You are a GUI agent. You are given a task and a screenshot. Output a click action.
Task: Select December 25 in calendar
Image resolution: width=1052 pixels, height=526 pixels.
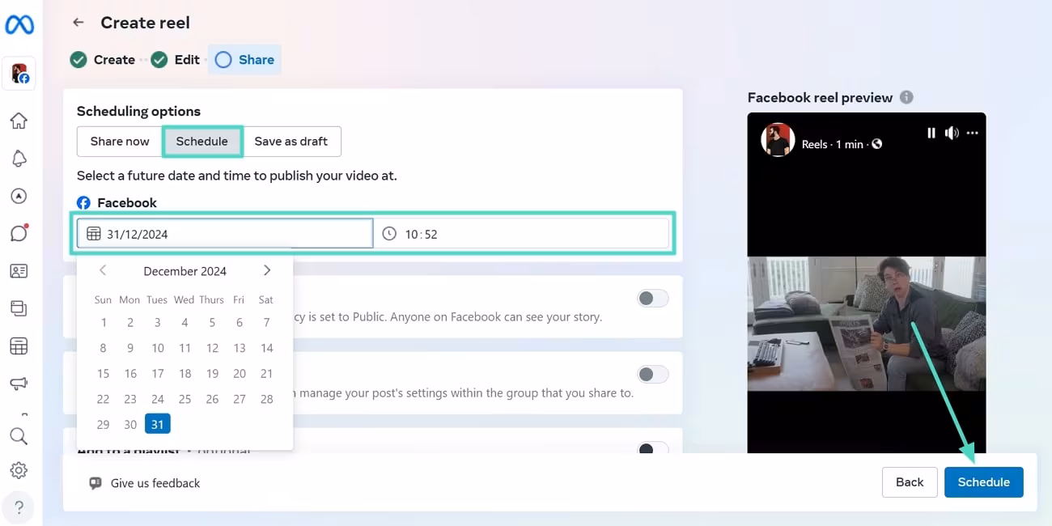(x=185, y=399)
